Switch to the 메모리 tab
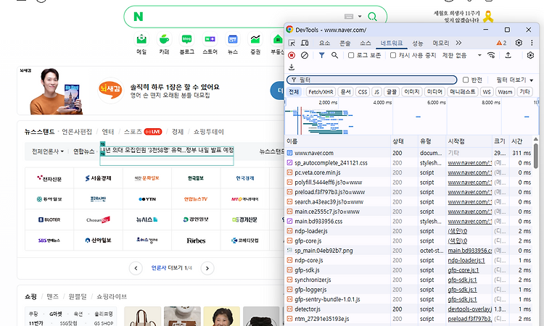544x326 pixels. (440, 43)
